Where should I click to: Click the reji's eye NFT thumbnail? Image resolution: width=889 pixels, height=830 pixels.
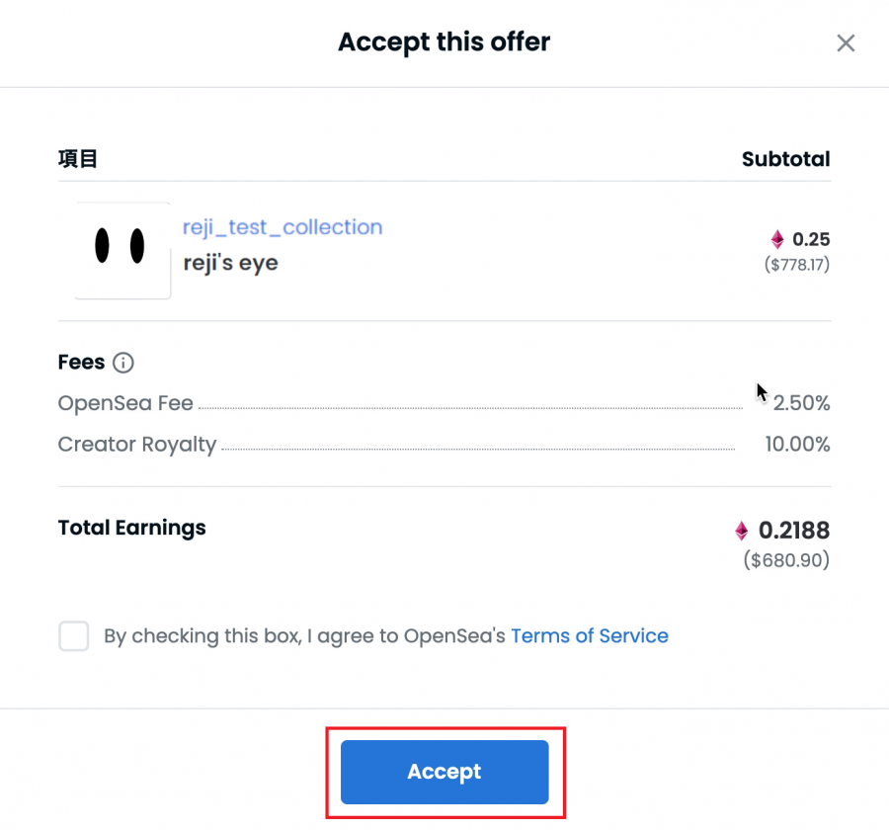tap(122, 250)
